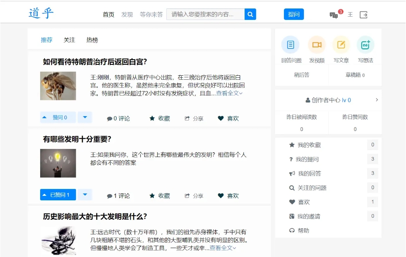The width and height of the screenshot is (406, 257).
Task: Click the 王 username in header
Action: tap(350, 15)
